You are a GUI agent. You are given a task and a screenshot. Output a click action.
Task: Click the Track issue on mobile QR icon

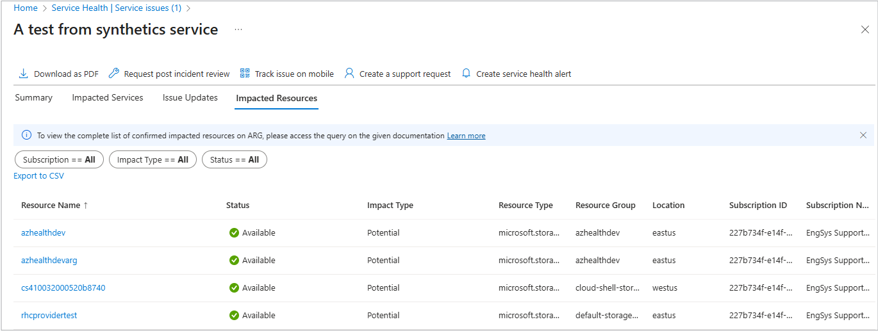pyautogui.click(x=245, y=74)
